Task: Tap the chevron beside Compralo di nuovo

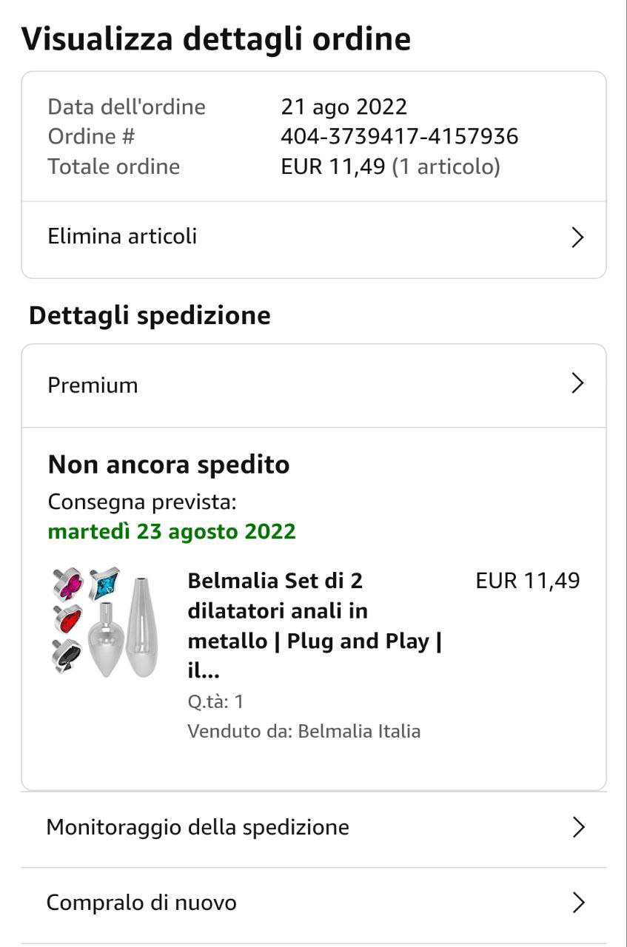Action: pos(578,903)
